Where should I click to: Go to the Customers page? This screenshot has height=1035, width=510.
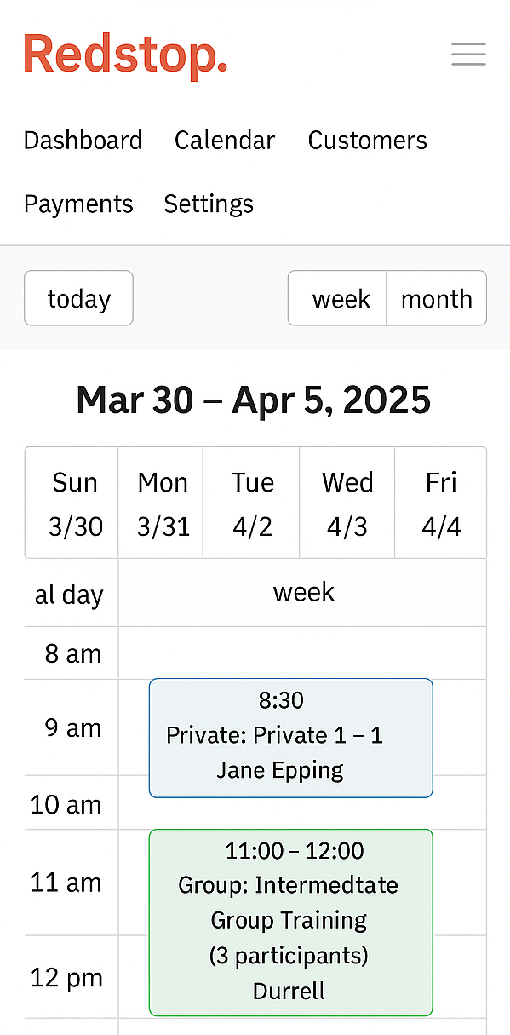click(367, 140)
